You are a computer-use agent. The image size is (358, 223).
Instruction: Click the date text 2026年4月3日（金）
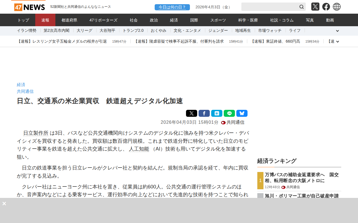pos(214,7)
